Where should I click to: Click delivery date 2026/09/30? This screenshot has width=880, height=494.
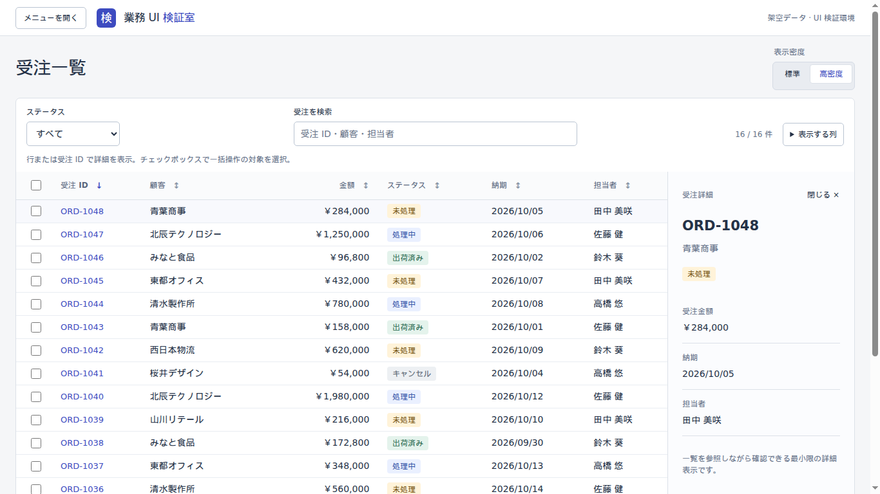517,443
